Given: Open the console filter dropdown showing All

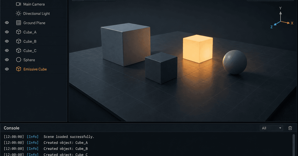Looking at the screenshot, I should [x=272, y=128].
